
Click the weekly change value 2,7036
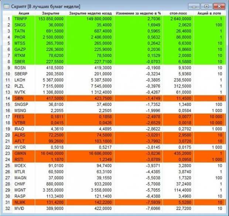pyautogui.click(x=154, y=19)
